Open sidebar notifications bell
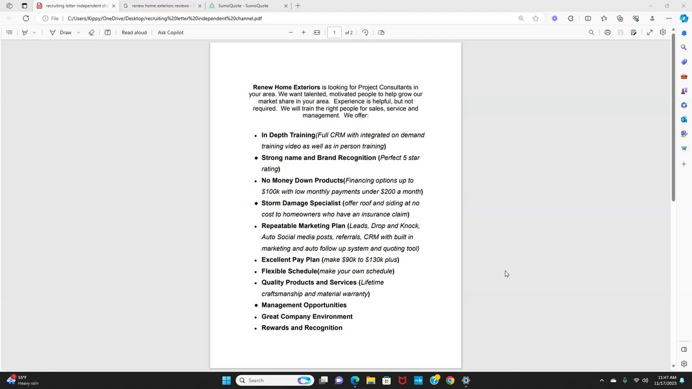Image resolution: width=692 pixels, height=389 pixels. click(684, 33)
